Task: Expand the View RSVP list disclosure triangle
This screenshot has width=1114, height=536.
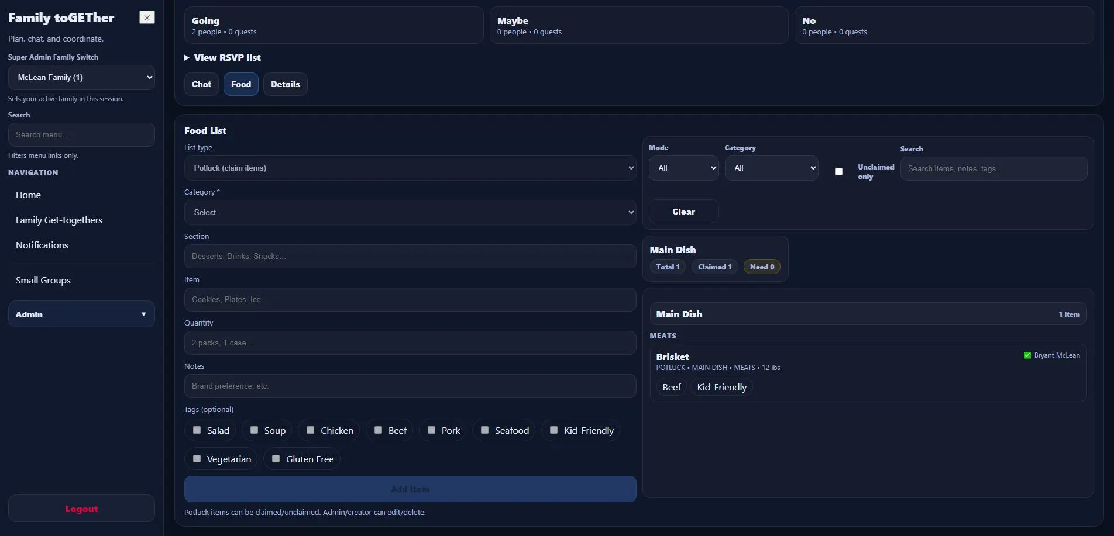Action: point(186,58)
